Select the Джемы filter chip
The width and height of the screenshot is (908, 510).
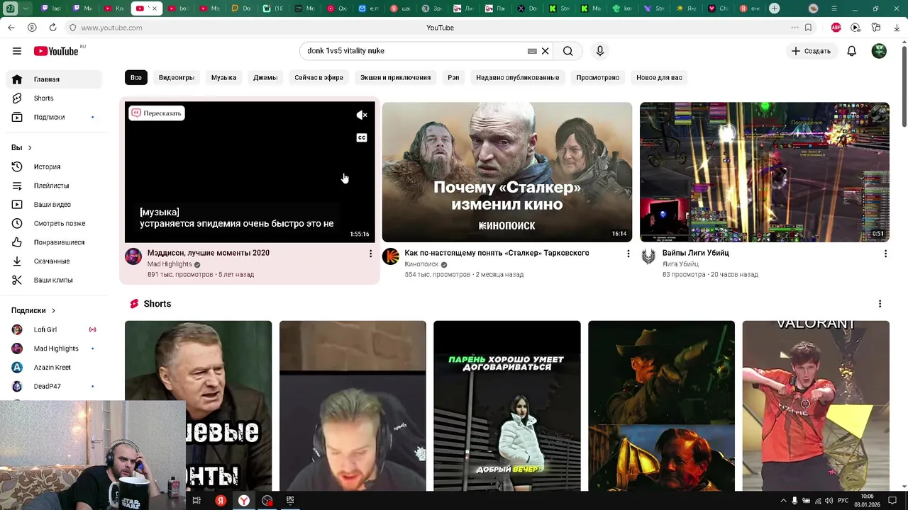[x=265, y=77]
